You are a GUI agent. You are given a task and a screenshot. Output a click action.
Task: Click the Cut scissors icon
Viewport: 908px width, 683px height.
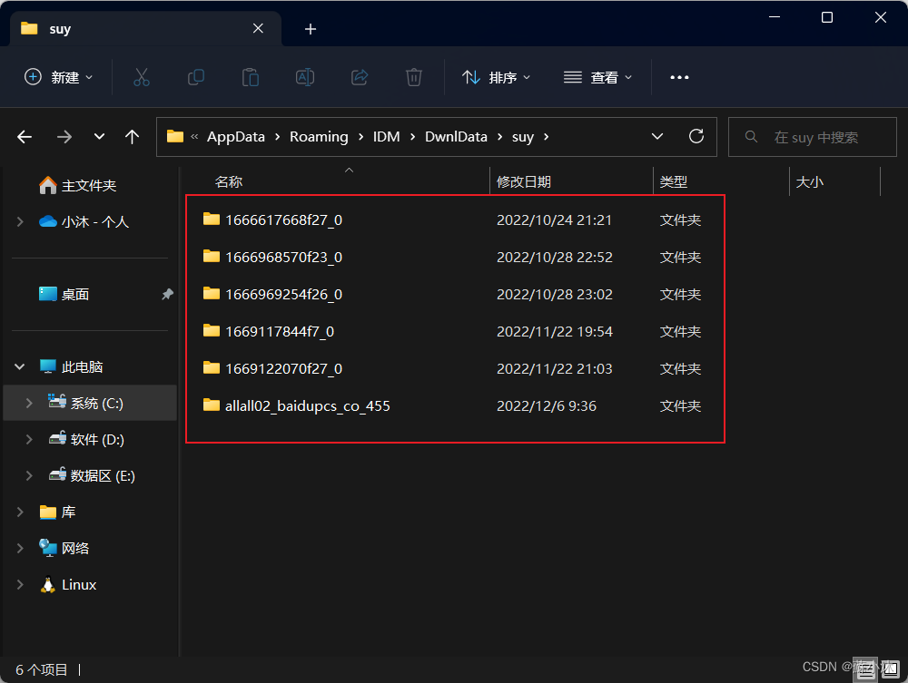[142, 77]
